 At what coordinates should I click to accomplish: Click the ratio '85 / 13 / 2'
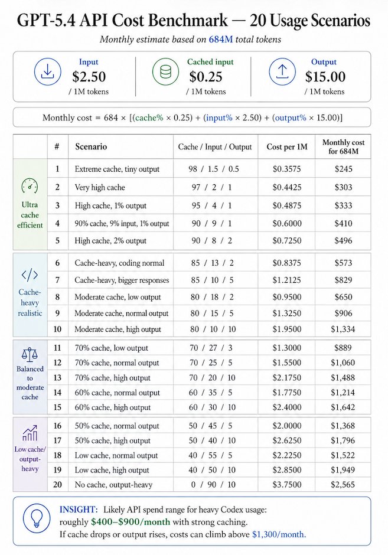click(213, 263)
